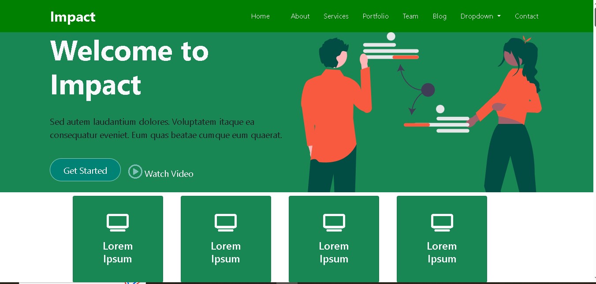Click the Get Started button
596x284 pixels.
[x=85, y=170]
